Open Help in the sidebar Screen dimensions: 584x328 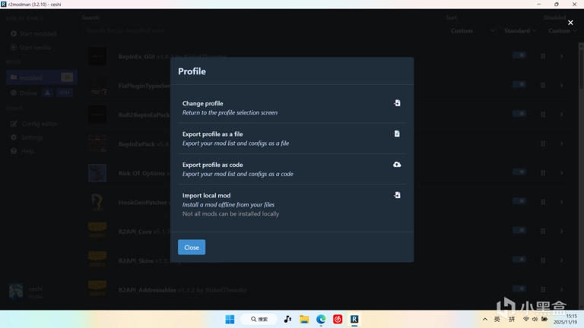tap(23, 151)
